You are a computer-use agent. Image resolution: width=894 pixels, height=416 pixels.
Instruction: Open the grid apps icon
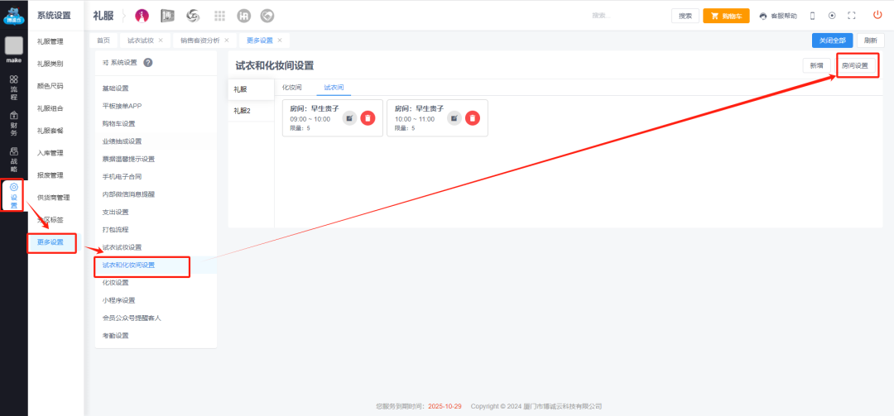pos(219,16)
